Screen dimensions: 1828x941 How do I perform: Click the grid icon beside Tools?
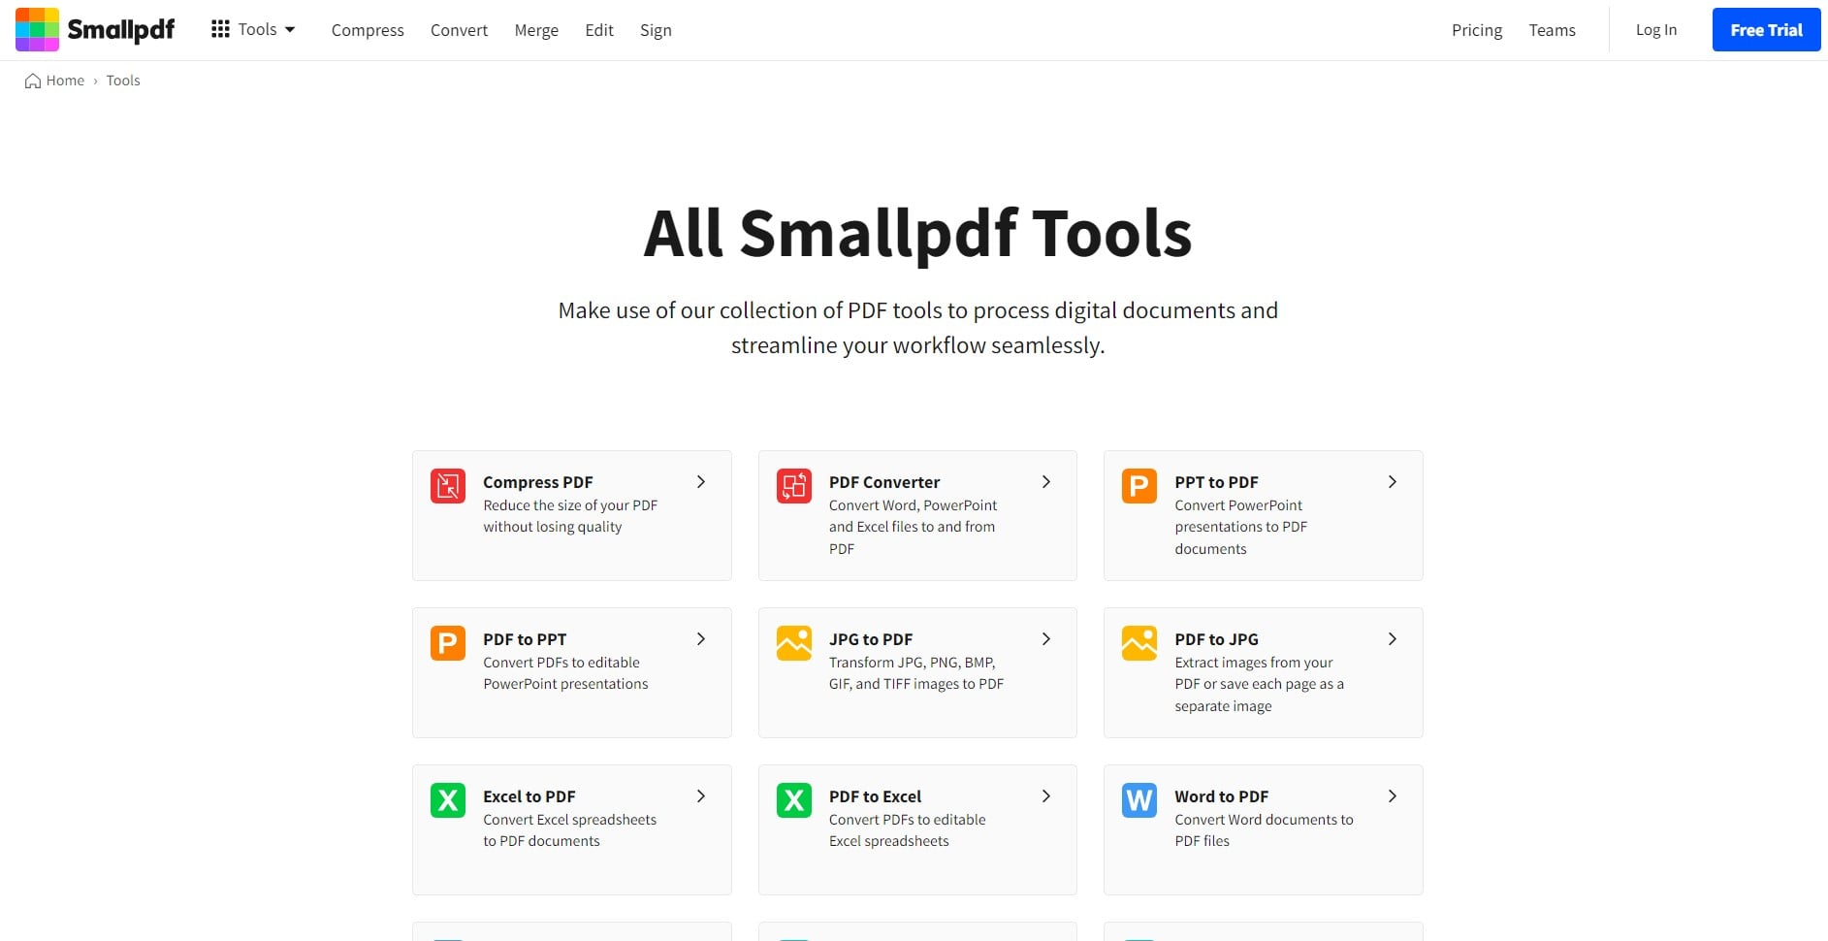click(x=219, y=29)
